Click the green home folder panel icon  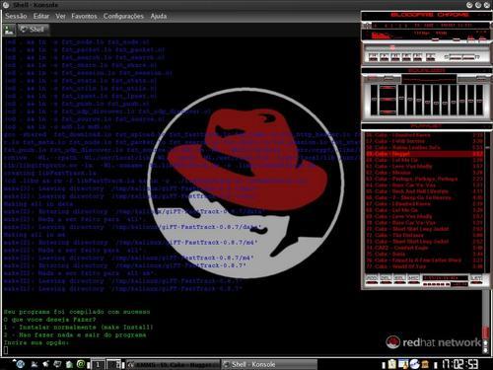point(69,364)
